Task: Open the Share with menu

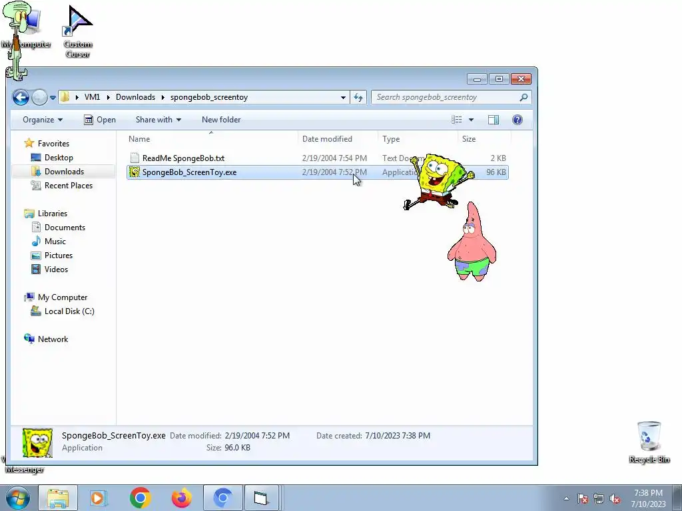Action: (159, 120)
